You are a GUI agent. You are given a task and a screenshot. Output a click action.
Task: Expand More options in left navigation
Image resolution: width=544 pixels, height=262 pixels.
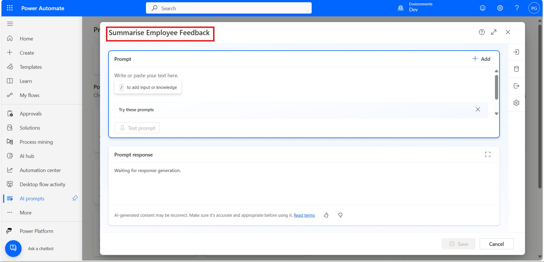pyautogui.click(x=25, y=213)
